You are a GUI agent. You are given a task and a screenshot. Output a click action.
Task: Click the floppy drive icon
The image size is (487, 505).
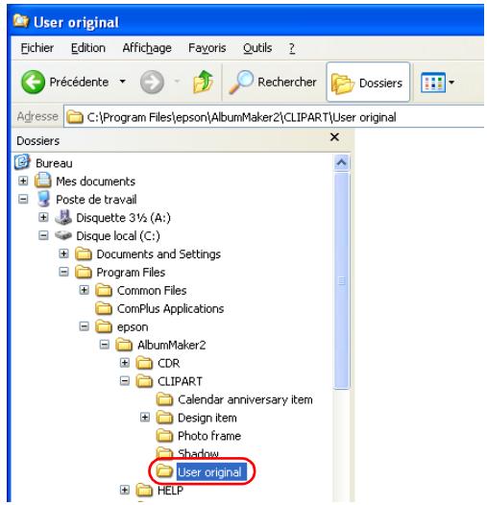[x=63, y=217]
